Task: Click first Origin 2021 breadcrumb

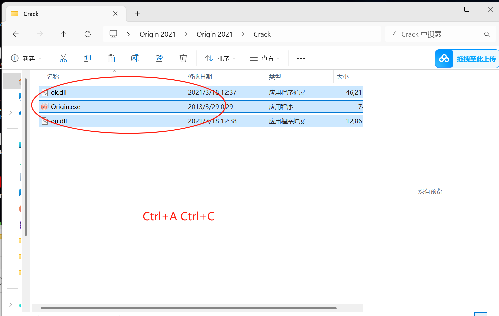Action: pyautogui.click(x=158, y=34)
